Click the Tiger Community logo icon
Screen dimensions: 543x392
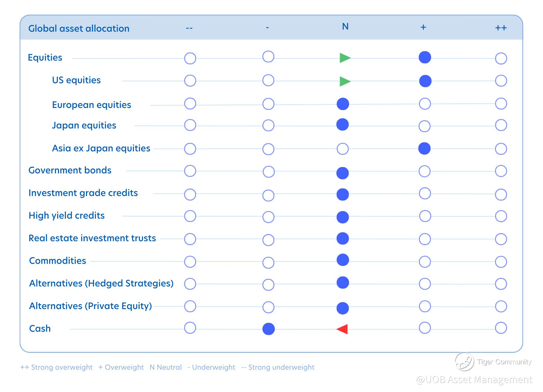point(464,362)
